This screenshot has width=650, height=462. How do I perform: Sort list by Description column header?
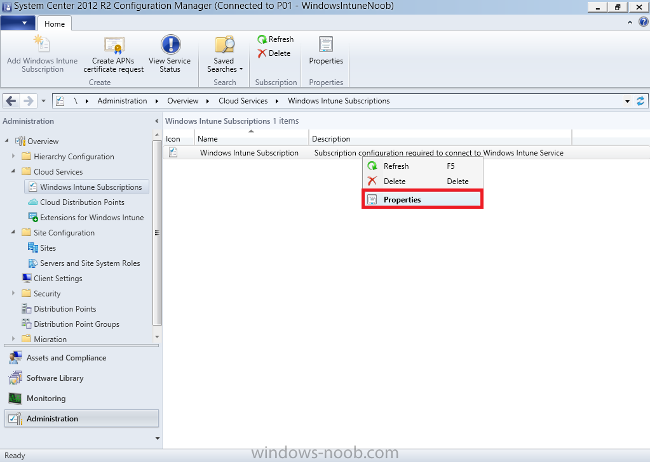(x=440, y=139)
